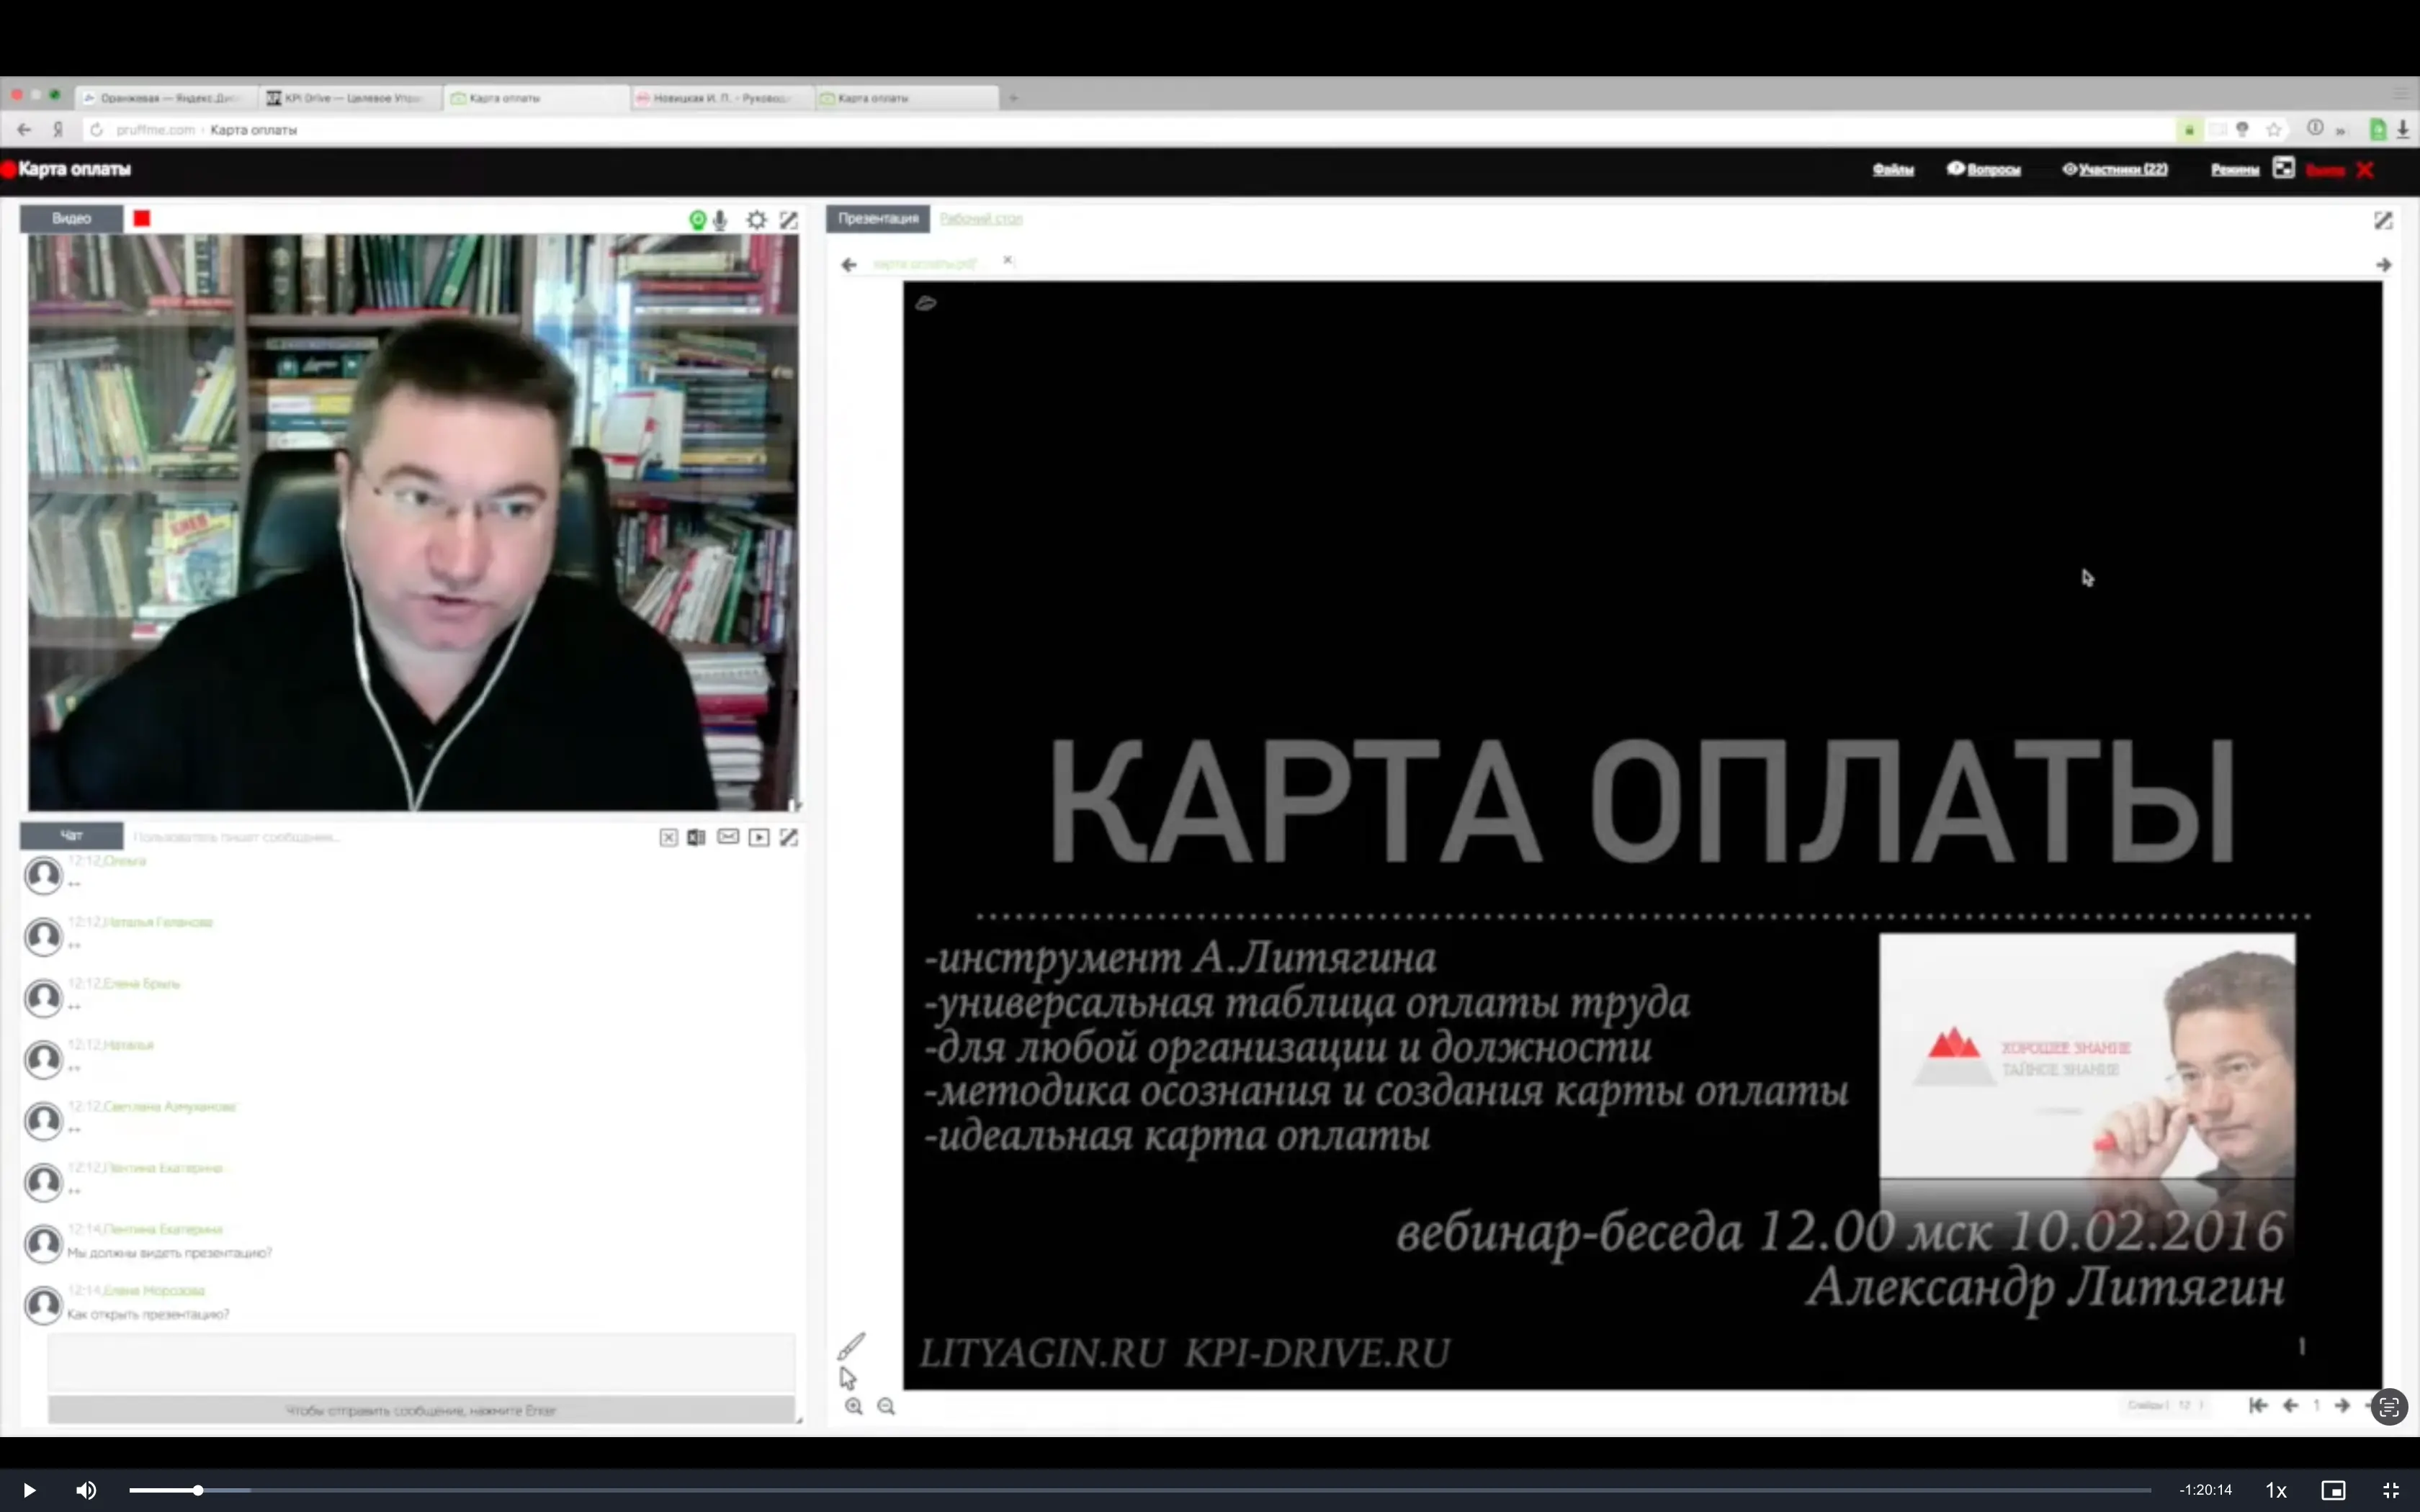Image resolution: width=2420 pixels, height=1512 pixels.
Task: Play the video with the play button
Action: point(29,1490)
